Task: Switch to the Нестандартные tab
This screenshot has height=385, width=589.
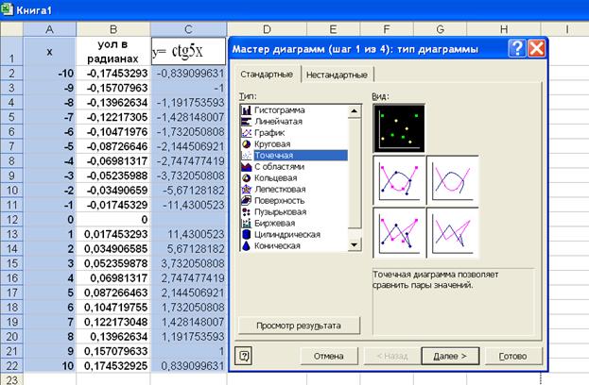Action: [x=337, y=75]
